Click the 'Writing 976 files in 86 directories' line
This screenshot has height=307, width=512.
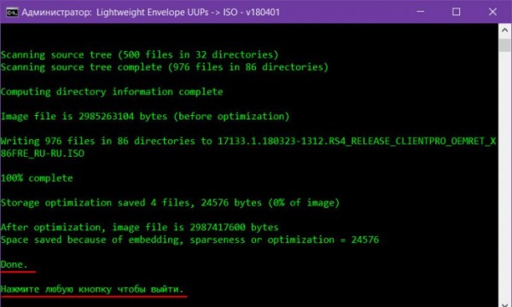tap(248, 141)
